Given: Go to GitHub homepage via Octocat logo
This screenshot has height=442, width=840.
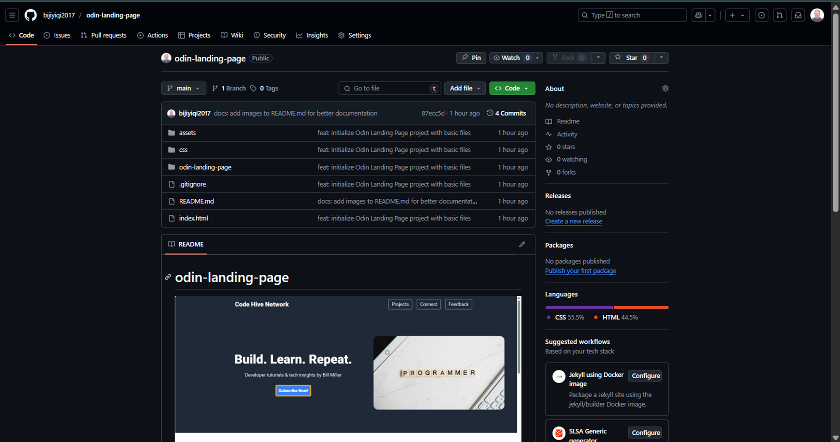Looking at the screenshot, I should click(31, 15).
